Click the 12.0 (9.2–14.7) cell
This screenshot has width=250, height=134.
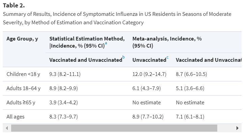click(149, 74)
